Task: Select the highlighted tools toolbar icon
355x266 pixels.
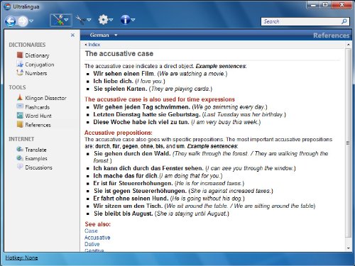Action: tap(58, 20)
